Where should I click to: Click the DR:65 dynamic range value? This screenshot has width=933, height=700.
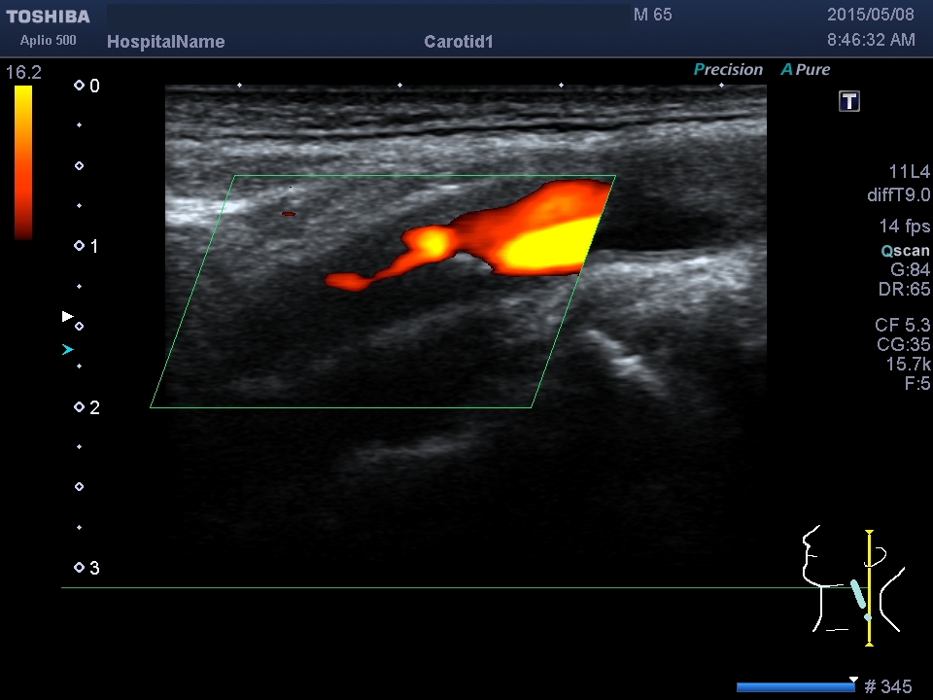(904, 290)
